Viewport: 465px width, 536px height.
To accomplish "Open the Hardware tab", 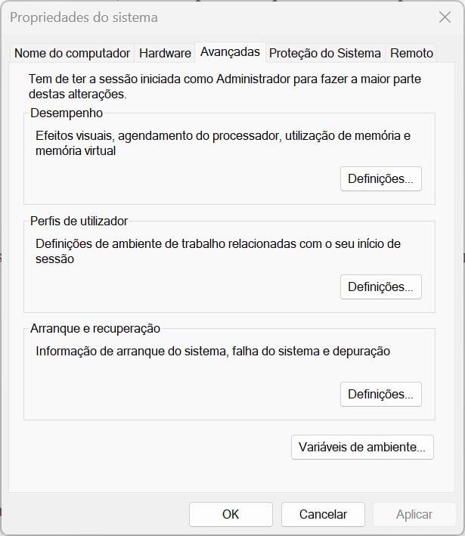I will [x=165, y=54].
